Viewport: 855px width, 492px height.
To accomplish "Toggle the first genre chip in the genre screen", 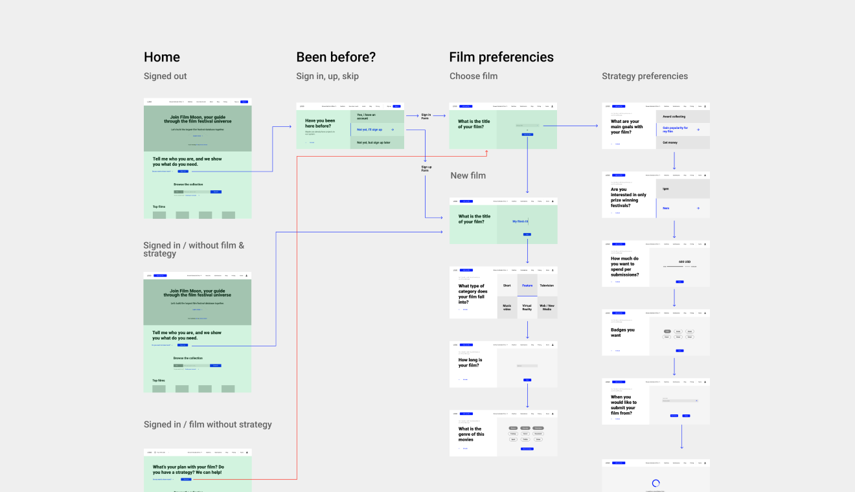I will (x=513, y=428).
